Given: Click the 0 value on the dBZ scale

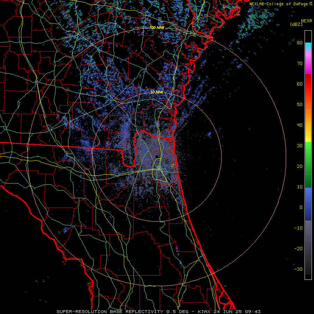Looking at the screenshot, I should pos(301,208).
